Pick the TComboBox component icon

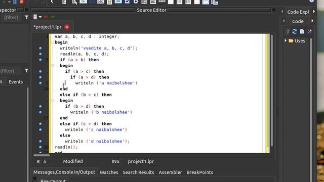click(x=153, y=2)
